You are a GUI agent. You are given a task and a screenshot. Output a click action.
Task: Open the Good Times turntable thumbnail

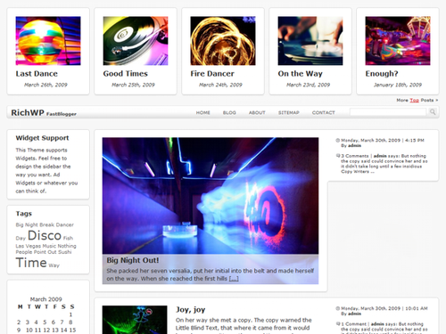pyautogui.click(x=136, y=41)
